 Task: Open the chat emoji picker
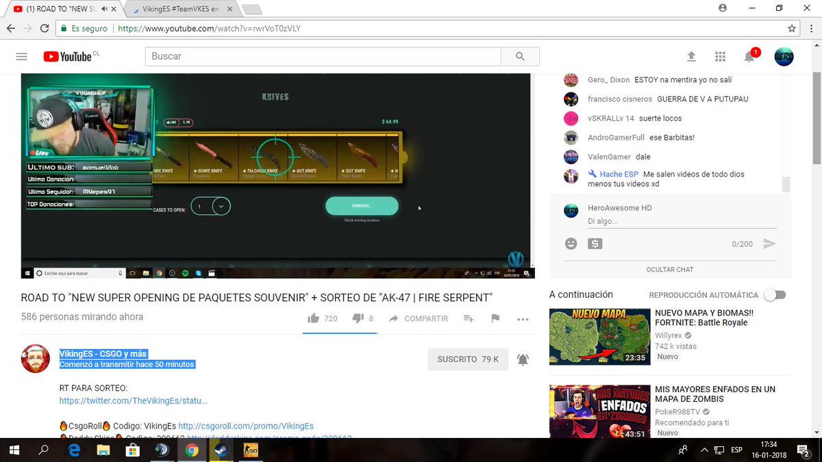(x=571, y=243)
